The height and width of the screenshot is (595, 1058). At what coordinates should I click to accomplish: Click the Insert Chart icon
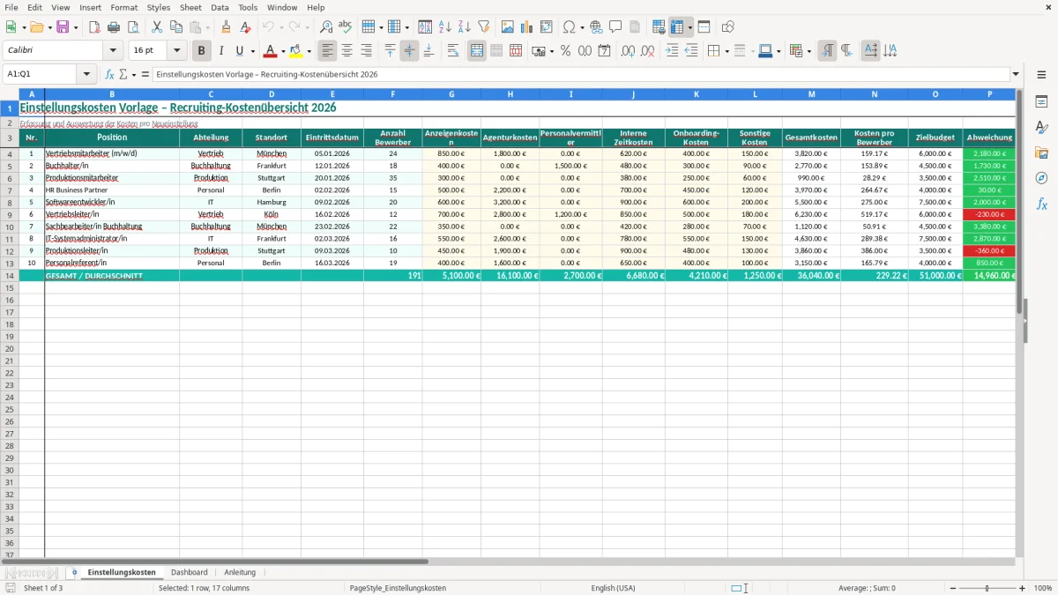[x=527, y=27]
